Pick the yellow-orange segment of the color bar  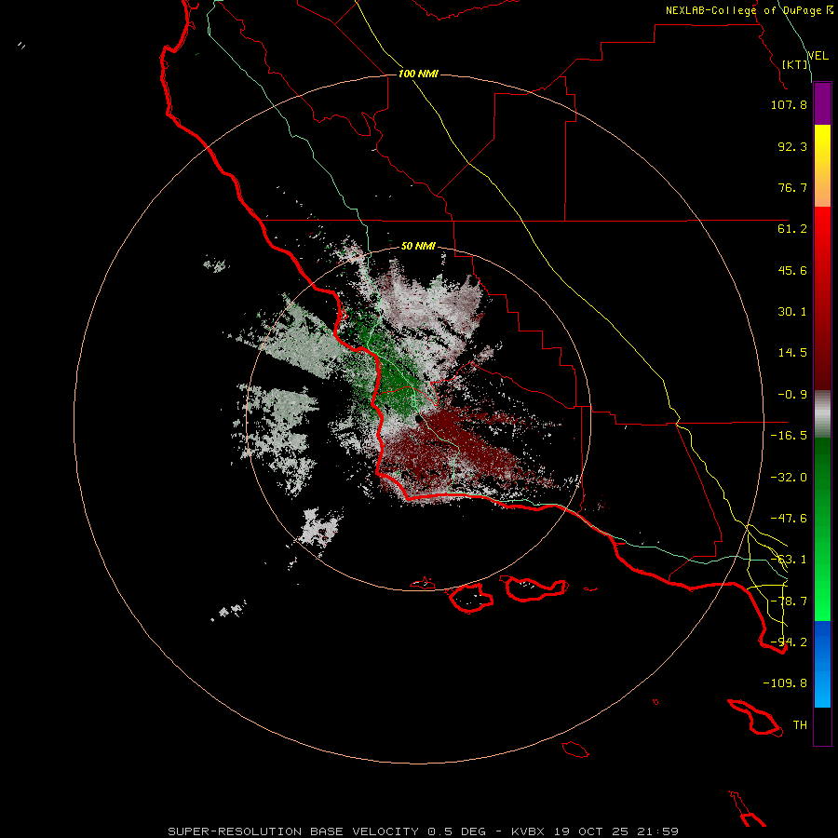pyautogui.click(x=822, y=166)
